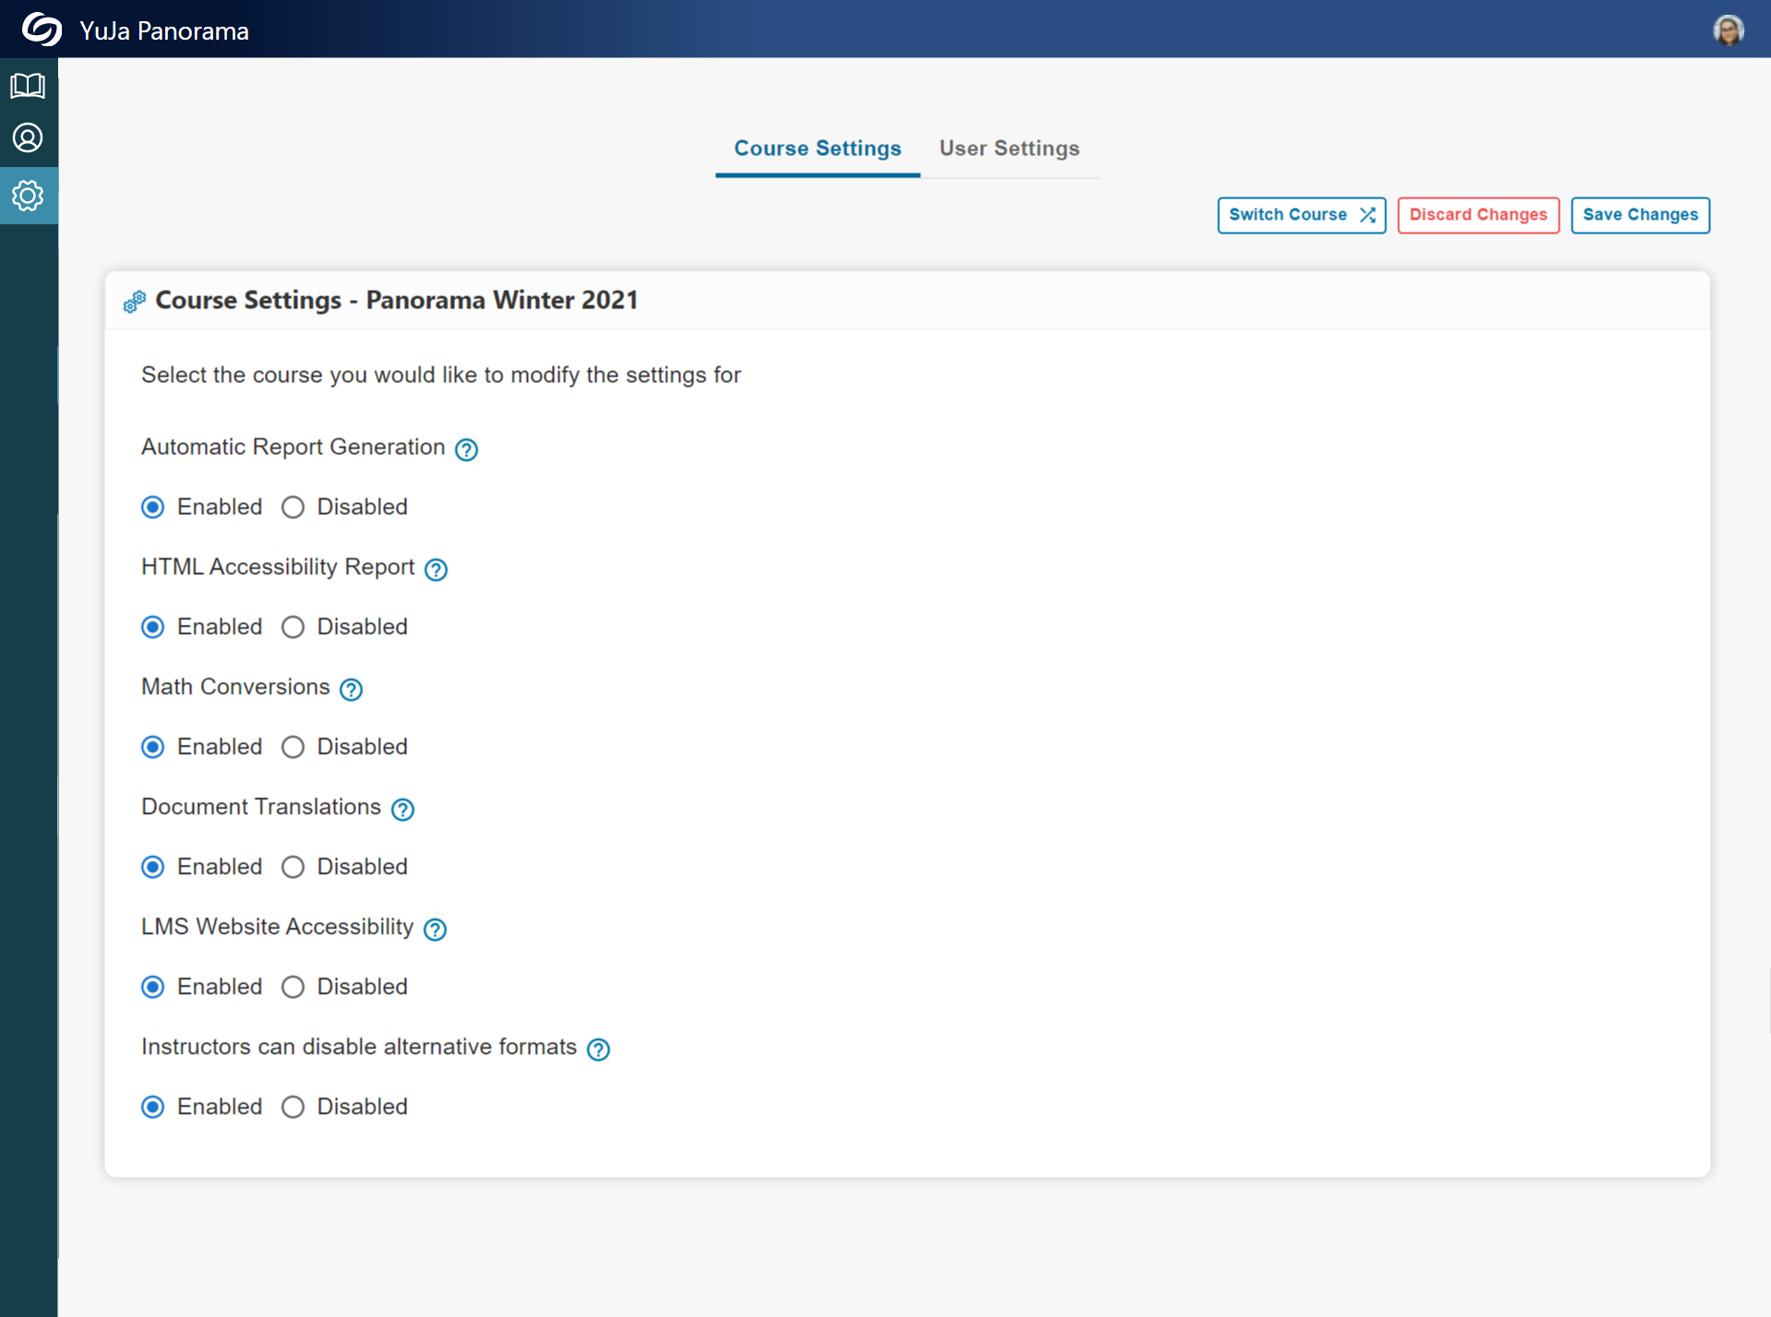
Task: Show help for Instructors can disable alternative formats
Action: click(x=598, y=1049)
